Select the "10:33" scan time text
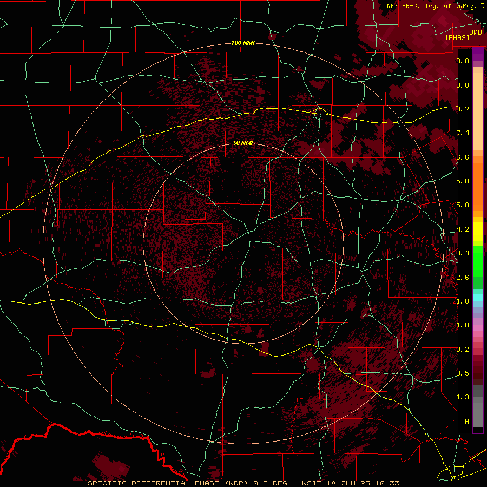487x487 pixels. pos(389,483)
